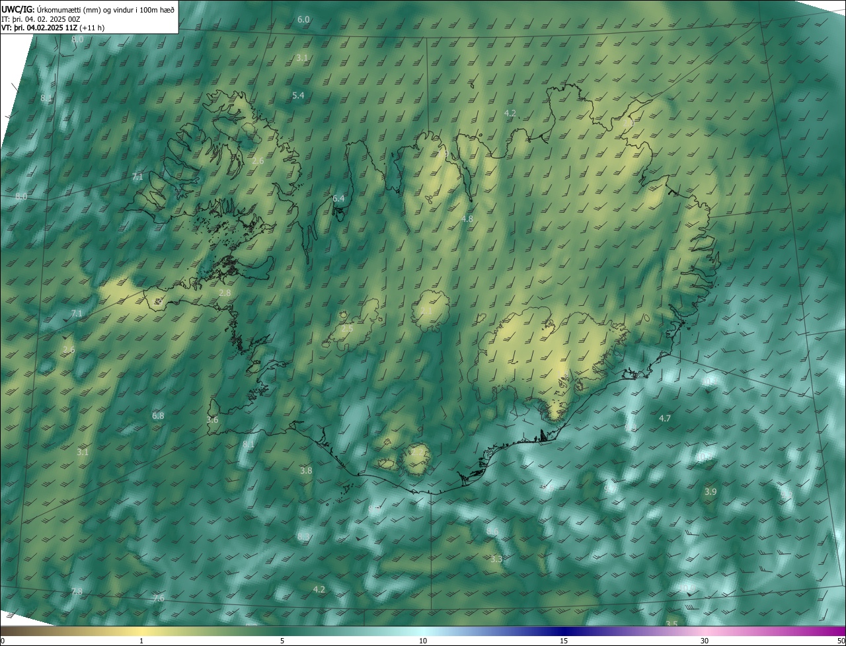
Task: Click the '50' tick on the color scale
Action: tap(841, 641)
